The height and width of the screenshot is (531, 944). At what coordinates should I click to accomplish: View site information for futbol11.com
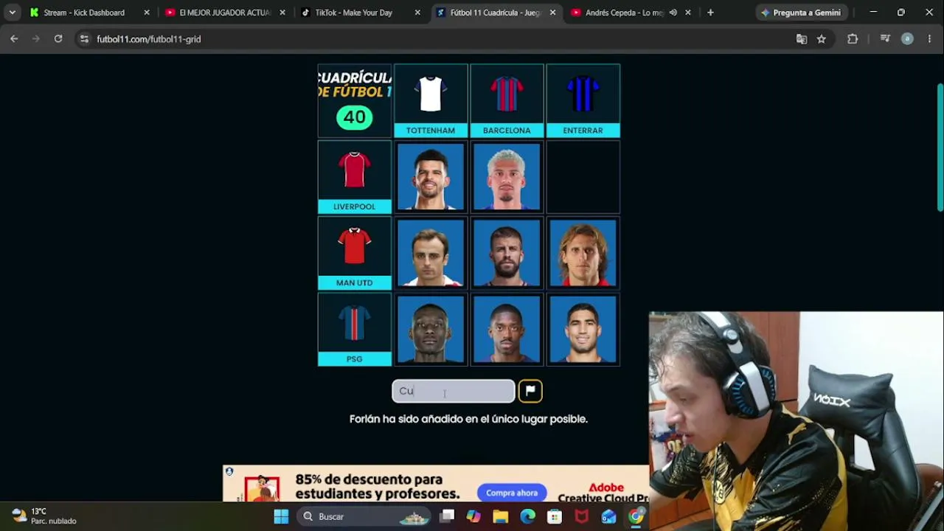[84, 39]
